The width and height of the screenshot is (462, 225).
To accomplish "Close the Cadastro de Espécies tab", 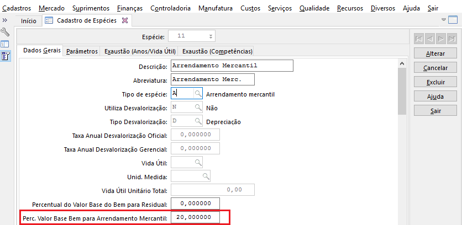I will [x=124, y=20].
